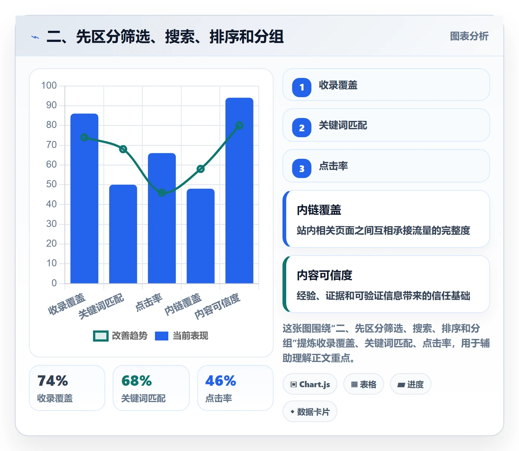
Task: Click the text 站内相关页面之间互相承接流量的完整度
Action: [383, 231]
